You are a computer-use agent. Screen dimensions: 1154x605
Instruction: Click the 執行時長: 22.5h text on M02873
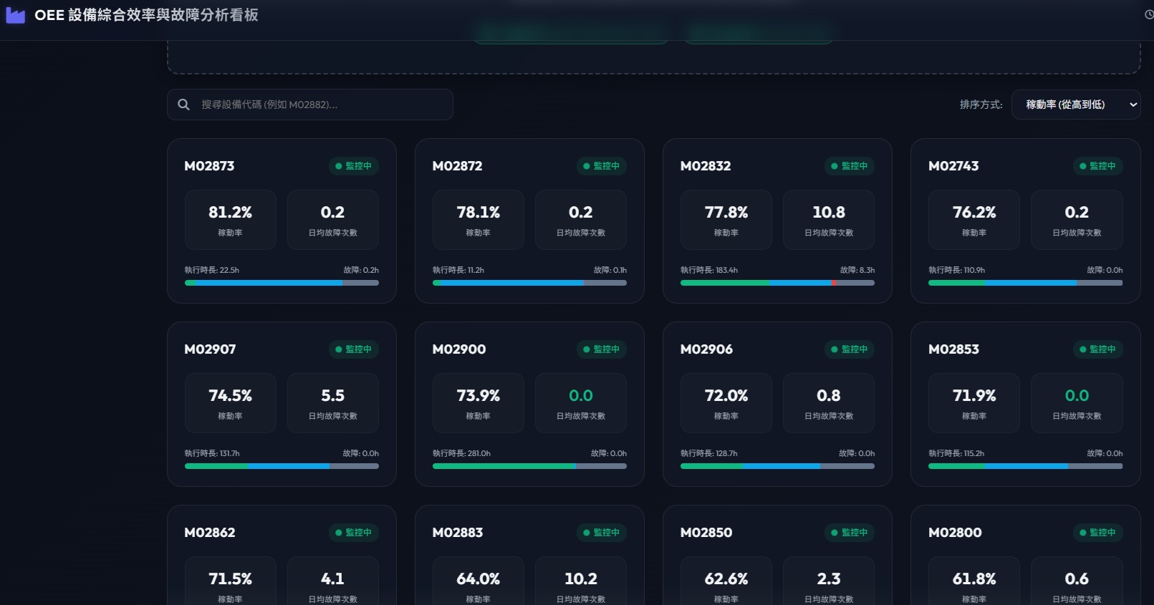(x=212, y=271)
